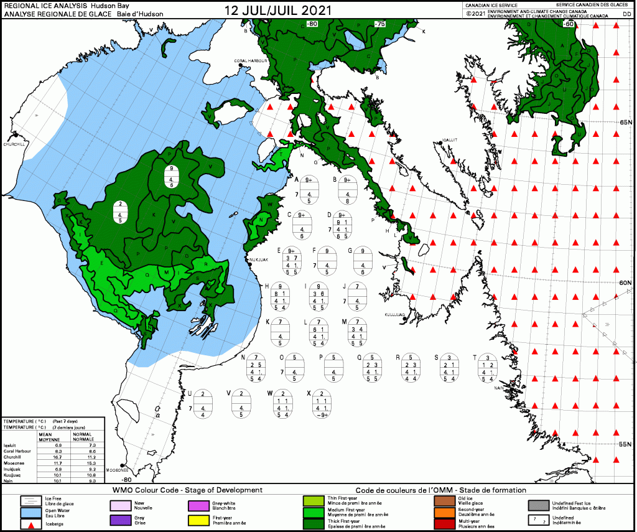Select the First-year yellow swatch
Viewport: 637px width, 532px height.
(x=197, y=520)
